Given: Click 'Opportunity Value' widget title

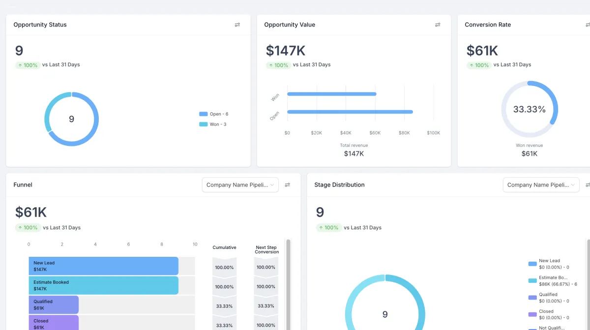Looking at the screenshot, I should point(290,25).
